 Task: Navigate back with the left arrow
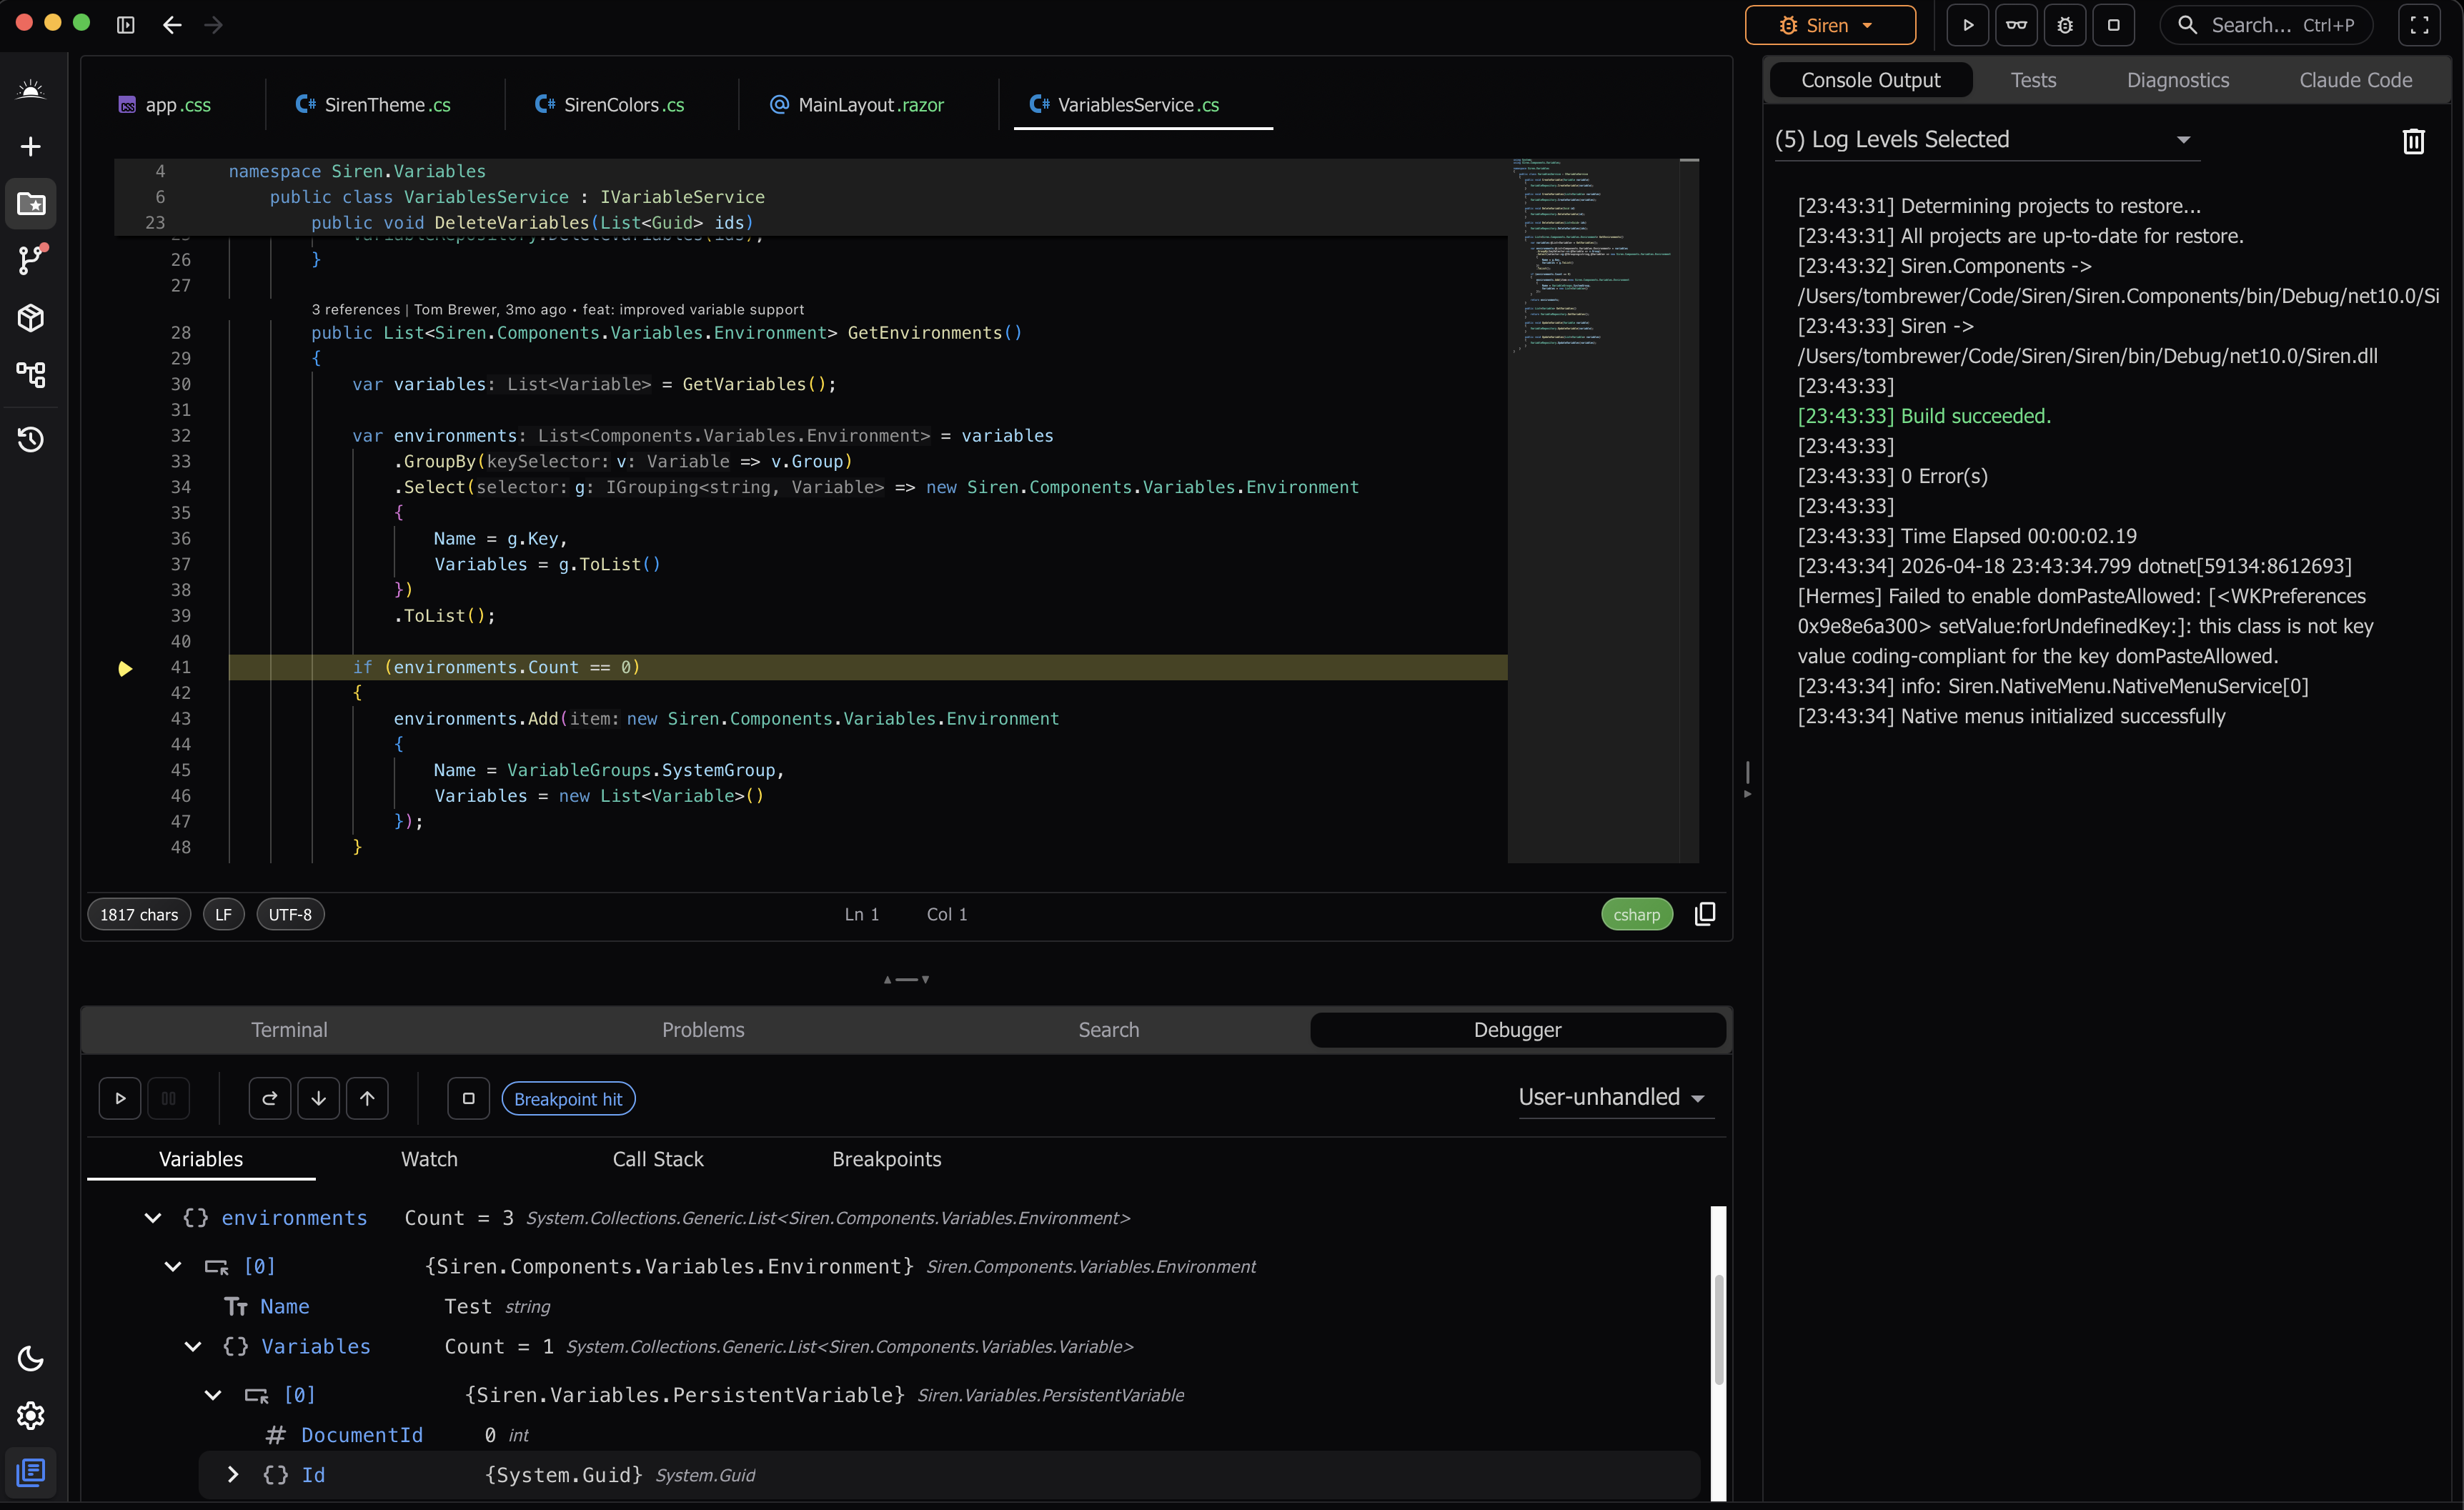(172, 25)
